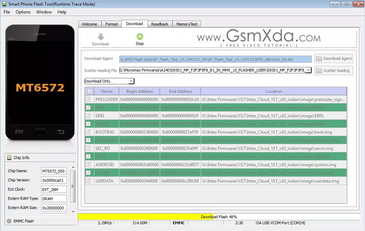The image size is (365, 231).
Task: Click the phone's back key icon
Action: pyautogui.click(x=60, y=132)
